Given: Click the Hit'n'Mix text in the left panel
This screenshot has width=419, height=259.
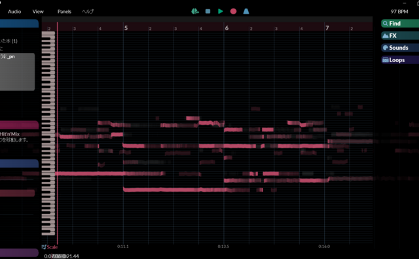Looking at the screenshot, I should click(x=10, y=134).
